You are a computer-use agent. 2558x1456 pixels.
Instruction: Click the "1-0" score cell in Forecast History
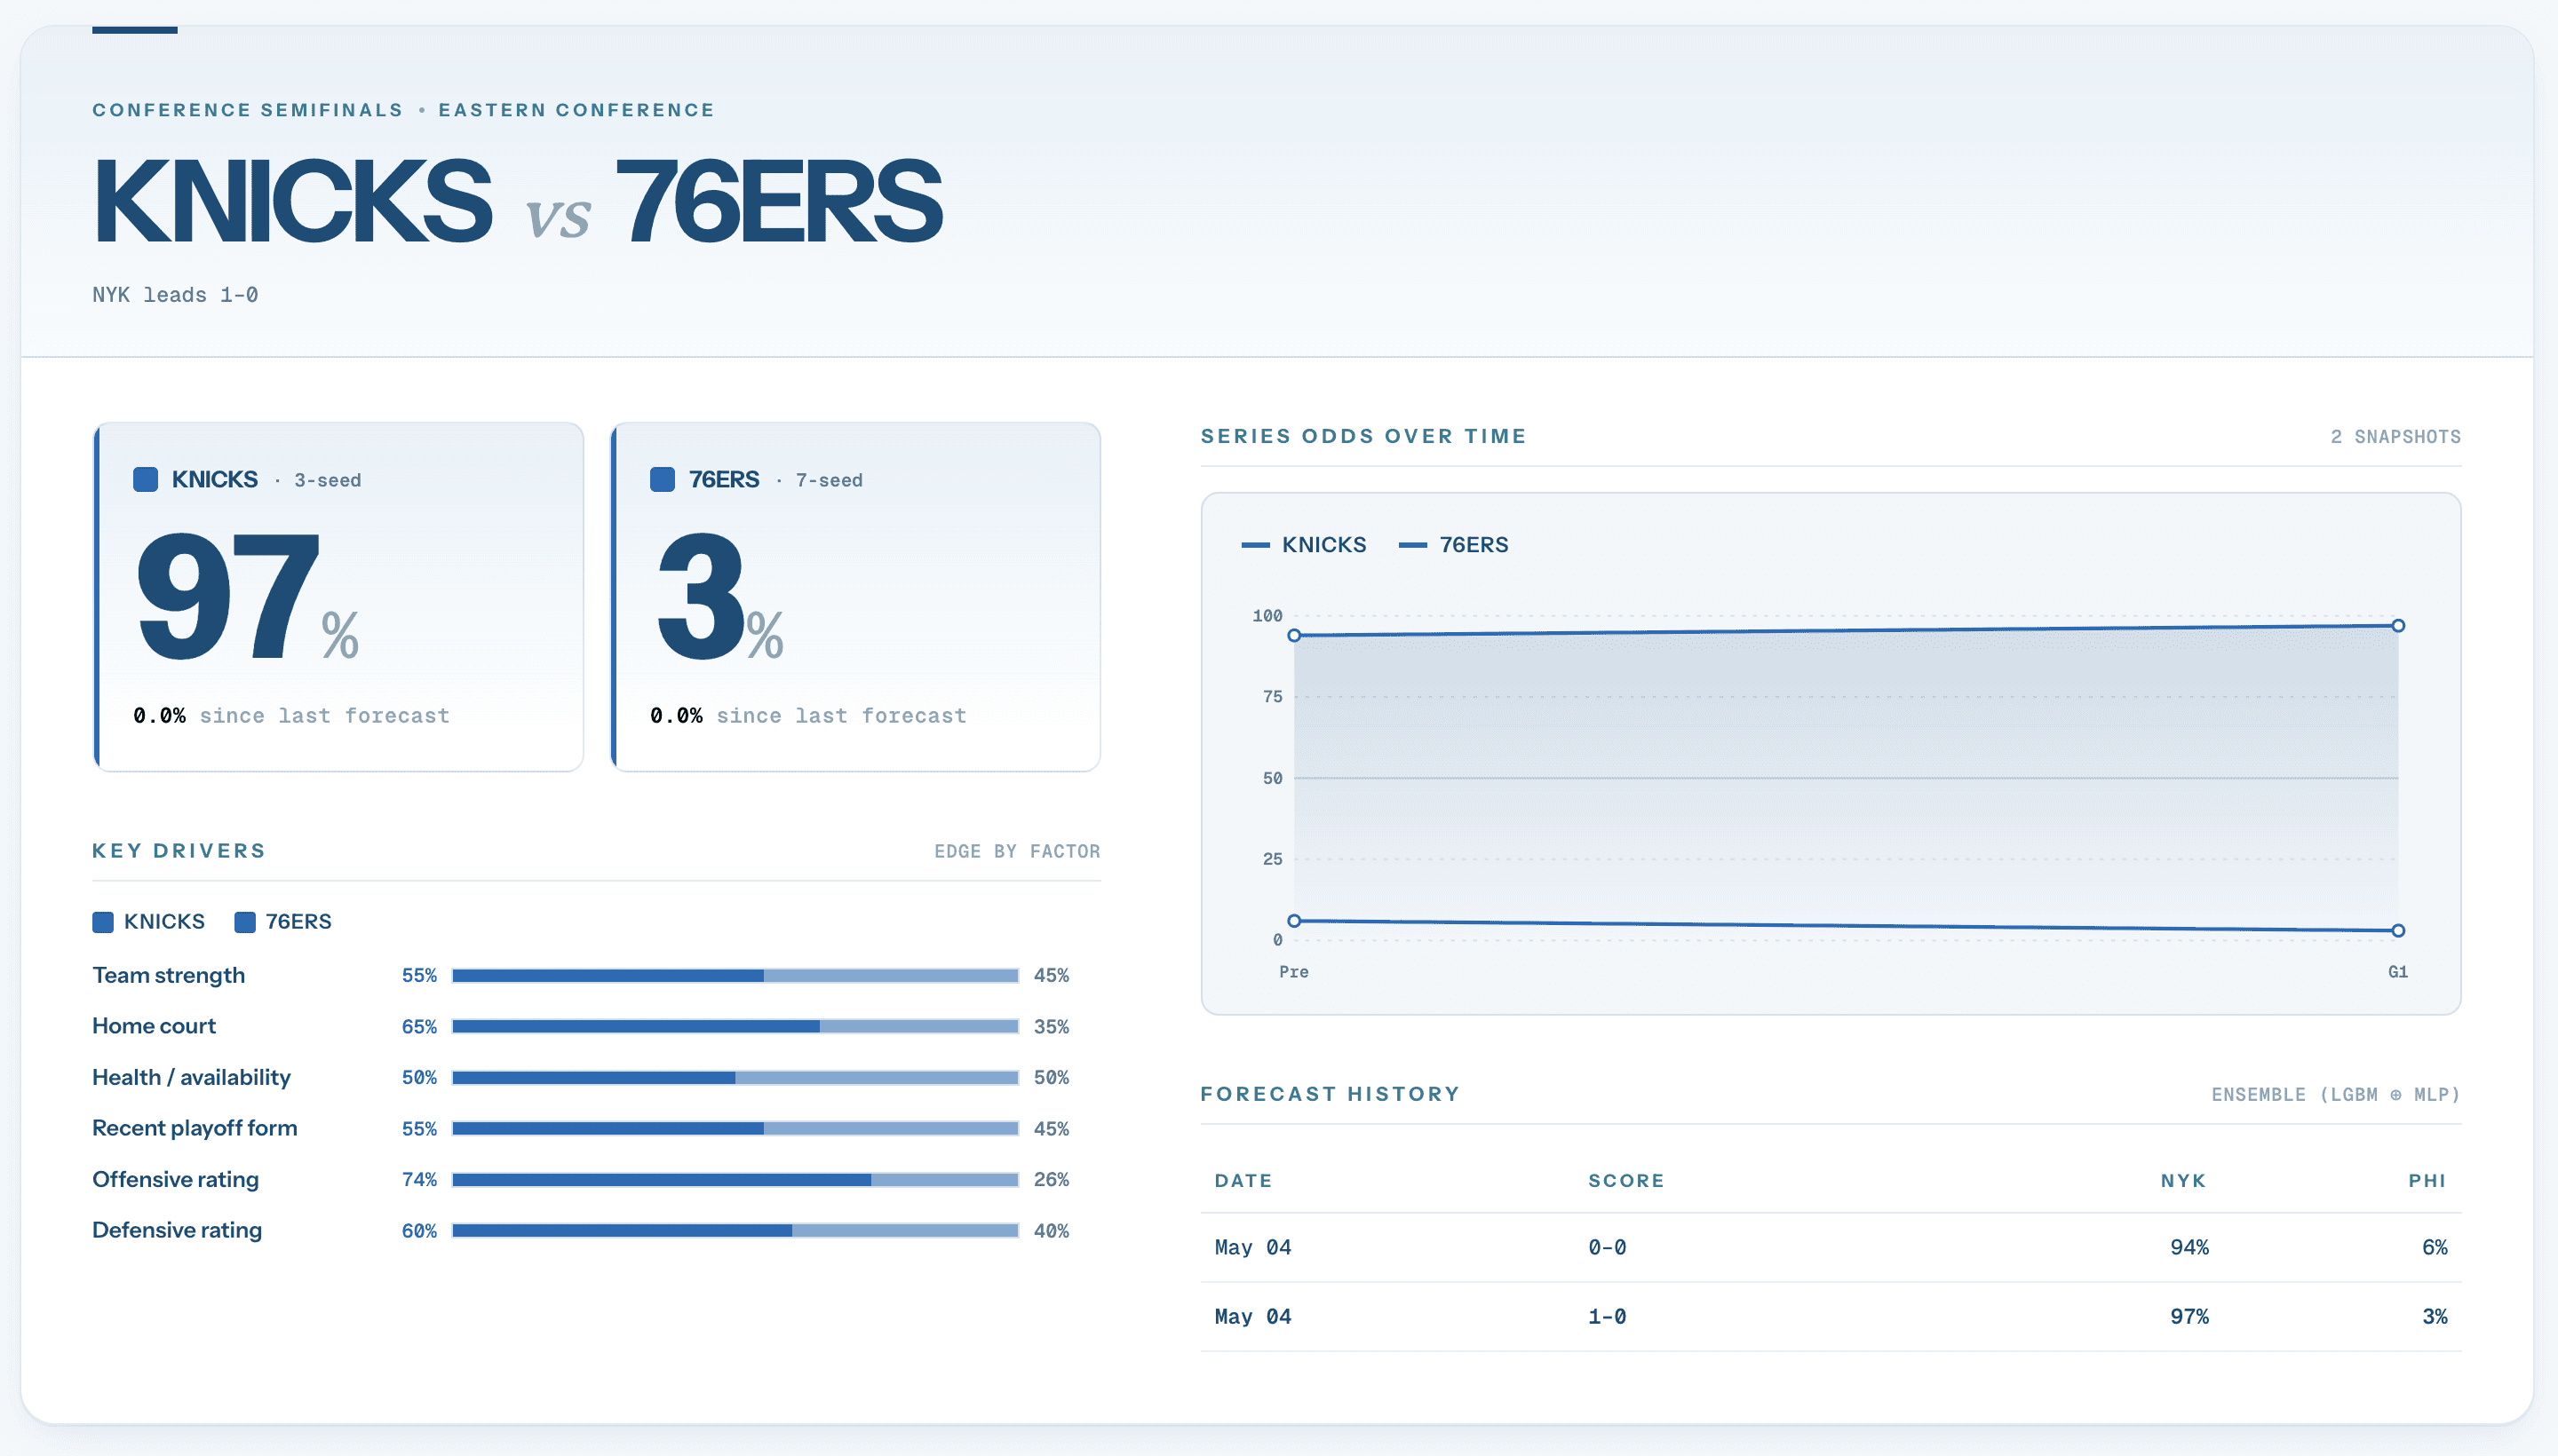1608,1317
